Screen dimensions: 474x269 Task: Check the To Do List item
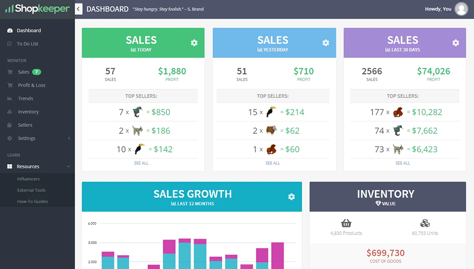[28, 44]
